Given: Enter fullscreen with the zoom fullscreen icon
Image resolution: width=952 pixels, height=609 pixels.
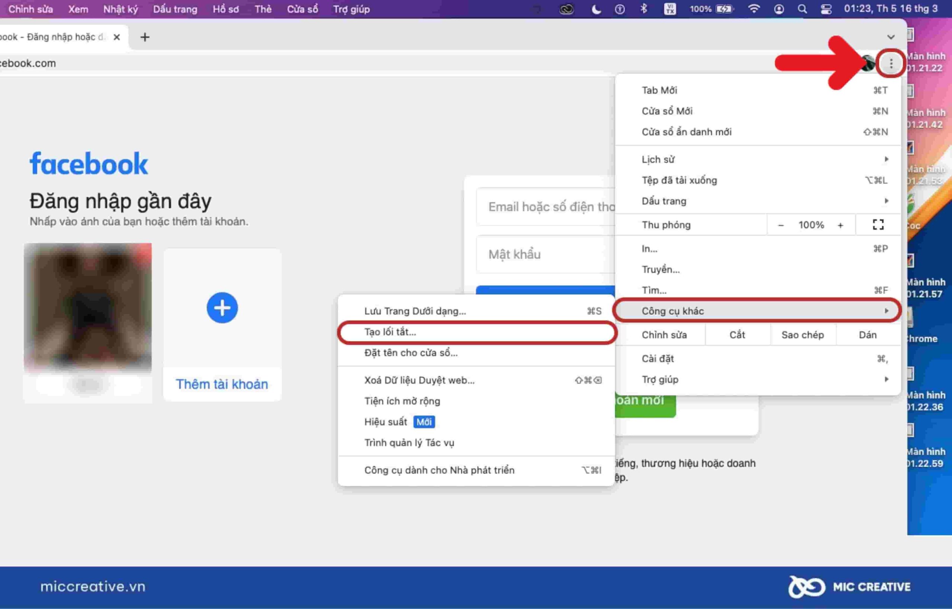Looking at the screenshot, I should point(878,225).
